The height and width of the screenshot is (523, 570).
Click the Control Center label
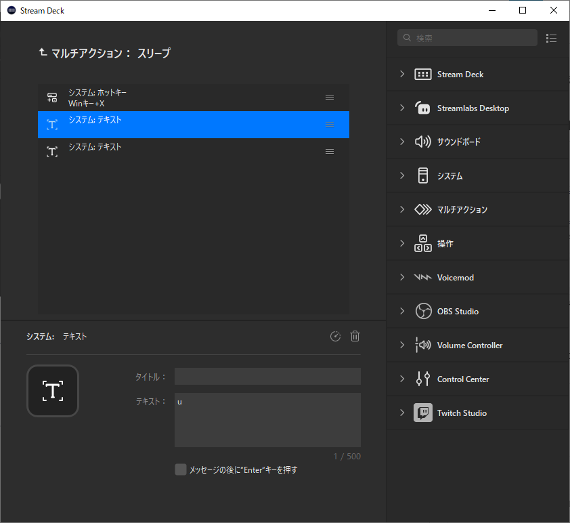[463, 379]
